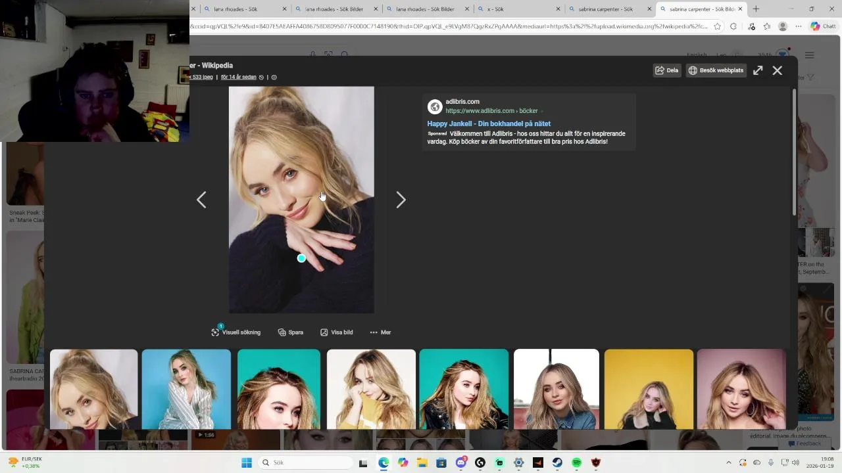The image size is (842, 473).
Task: Click the adlibris.com URL link
Action: tap(491, 111)
